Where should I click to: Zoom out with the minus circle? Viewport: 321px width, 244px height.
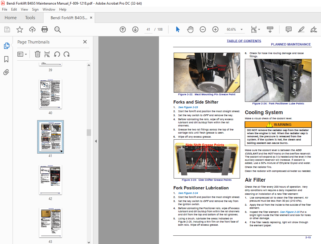click(203, 29)
